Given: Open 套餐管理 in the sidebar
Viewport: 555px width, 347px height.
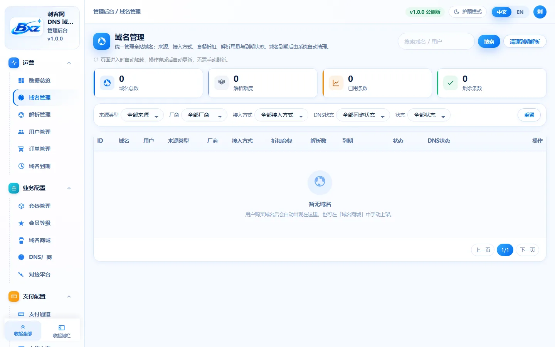Looking at the screenshot, I should click(45, 206).
